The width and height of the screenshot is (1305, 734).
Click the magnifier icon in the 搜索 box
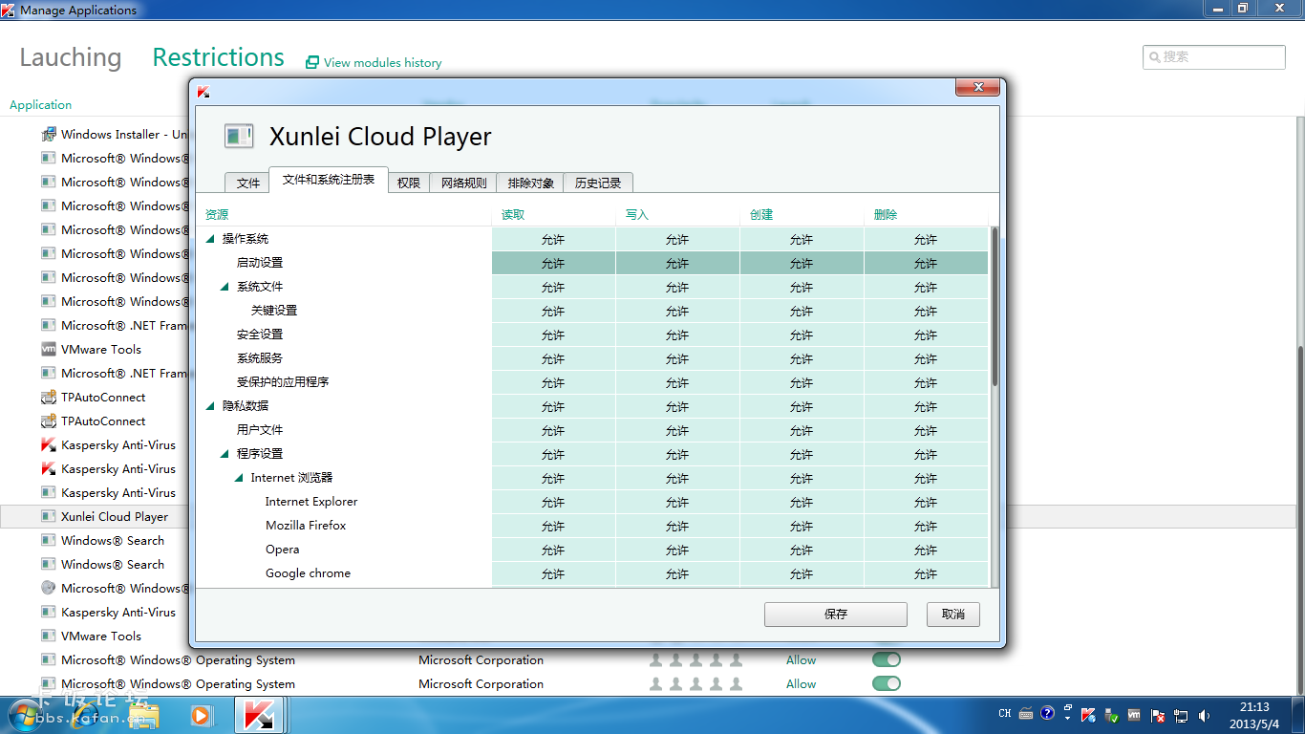point(1155,57)
